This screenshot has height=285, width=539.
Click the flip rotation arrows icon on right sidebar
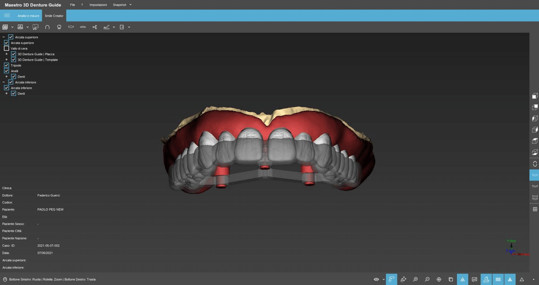click(535, 164)
